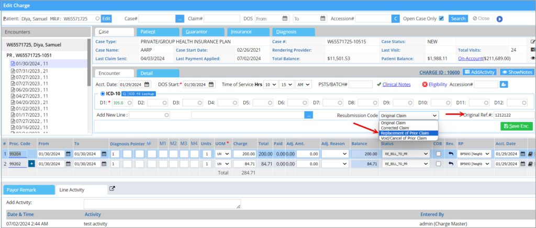Click the plus icon next to code 99202
This screenshot has height=228, width=536.
31,164
